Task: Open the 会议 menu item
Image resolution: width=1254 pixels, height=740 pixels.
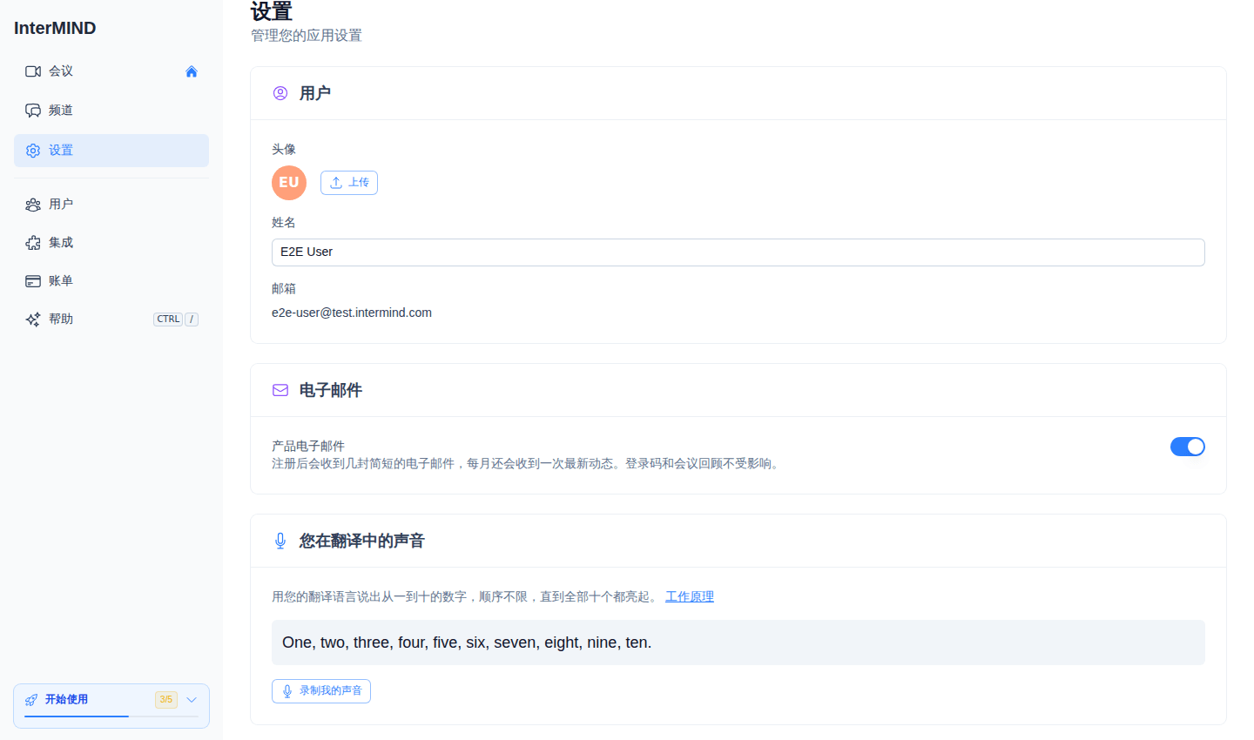Action: pyautogui.click(x=111, y=71)
